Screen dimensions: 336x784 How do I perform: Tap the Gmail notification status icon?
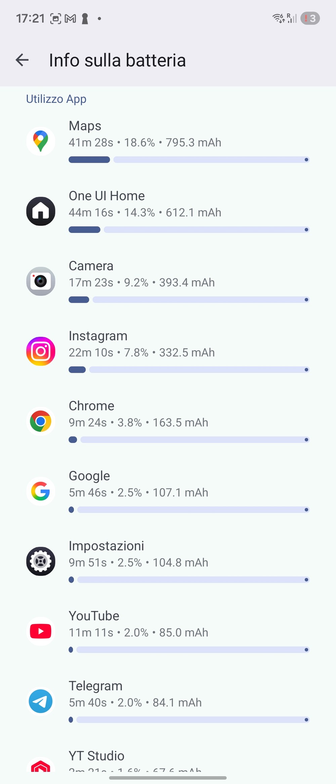70,19
